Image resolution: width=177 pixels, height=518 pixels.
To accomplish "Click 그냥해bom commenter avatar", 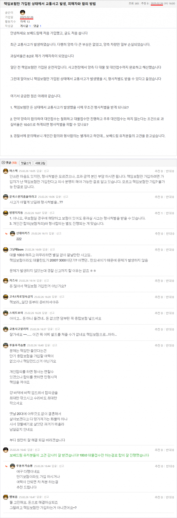I will tap(6, 249).
